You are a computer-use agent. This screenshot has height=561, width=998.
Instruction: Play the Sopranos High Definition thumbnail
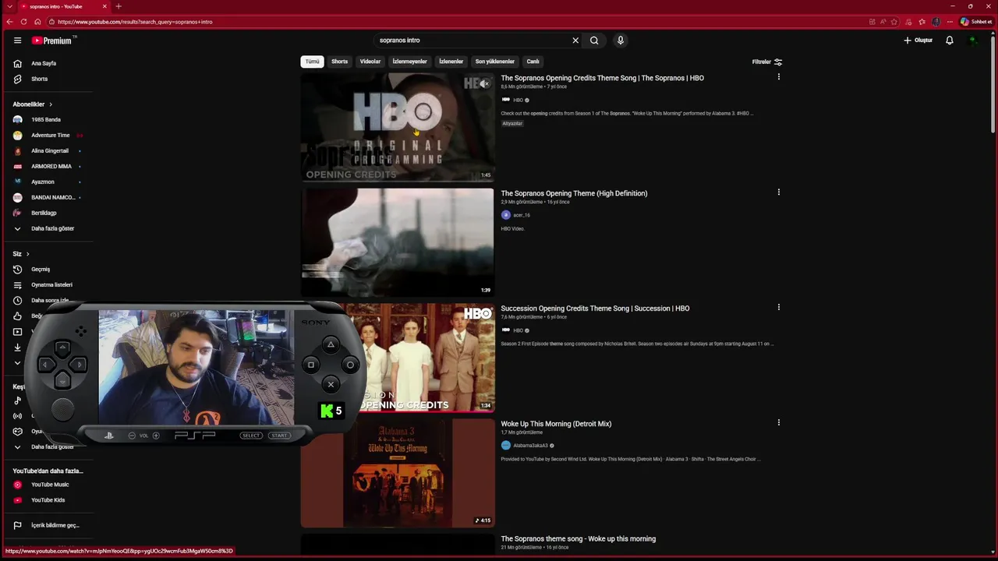click(398, 242)
